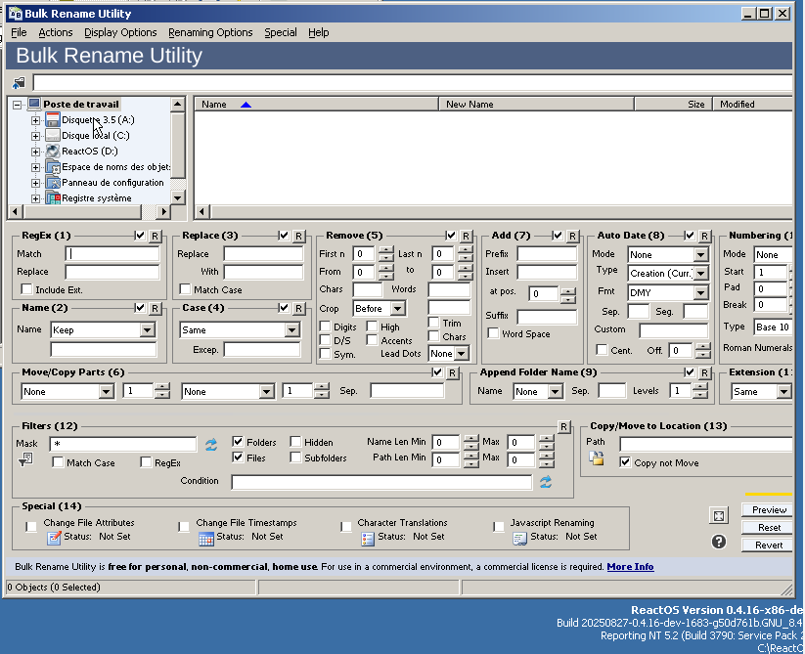Reset Add (7) with its R button
Image resolution: width=805 pixels, height=654 pixels.
(572, 236)
